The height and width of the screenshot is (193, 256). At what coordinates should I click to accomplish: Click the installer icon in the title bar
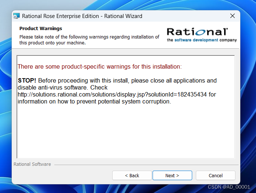click(17, 16)
